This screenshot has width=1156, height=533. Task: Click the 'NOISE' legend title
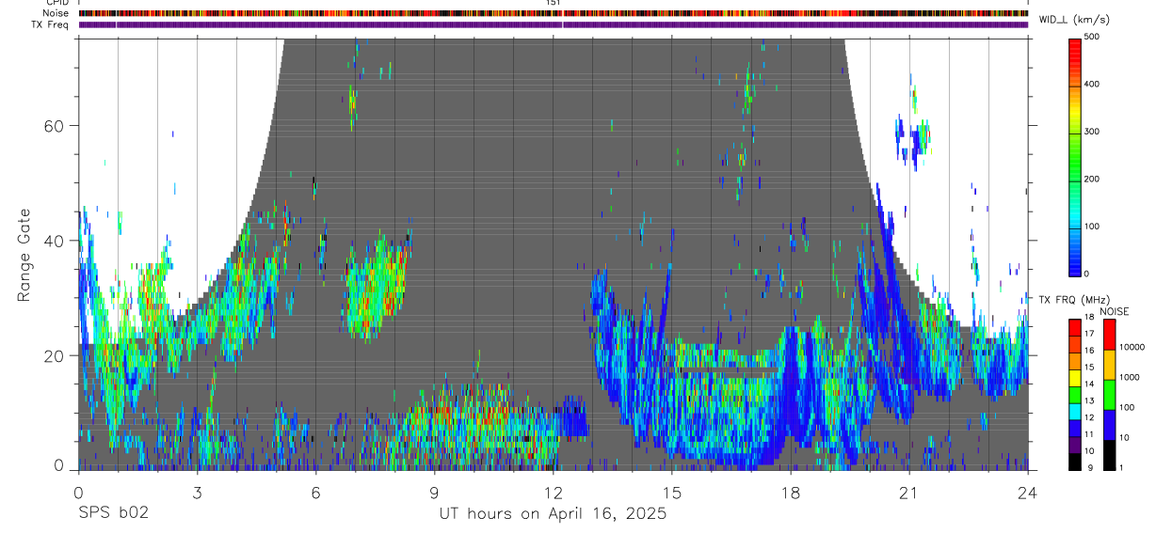tap(1114, 311)
